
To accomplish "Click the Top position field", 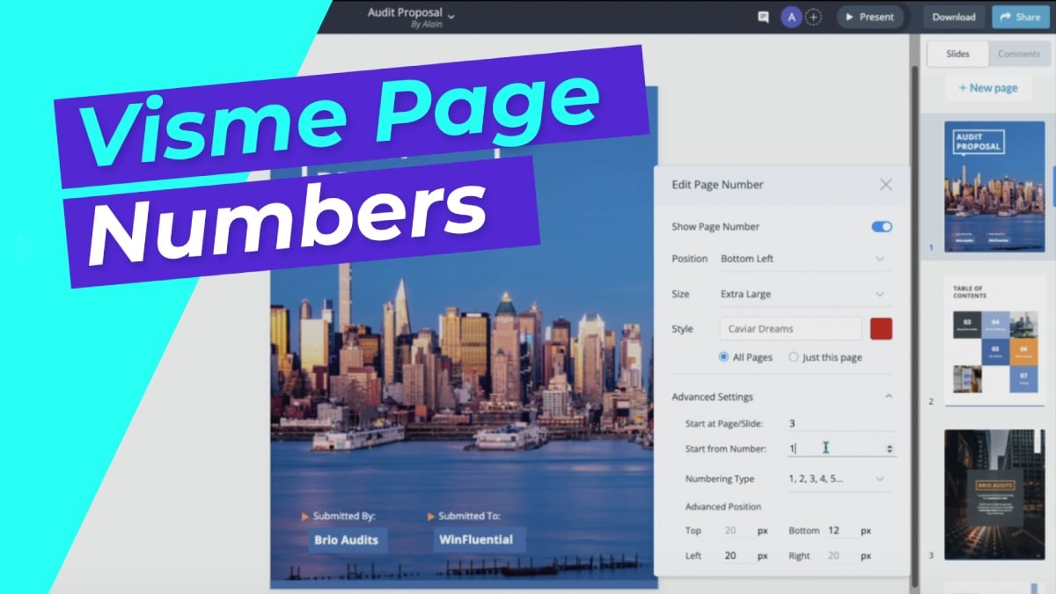I will tap(737, 531).
